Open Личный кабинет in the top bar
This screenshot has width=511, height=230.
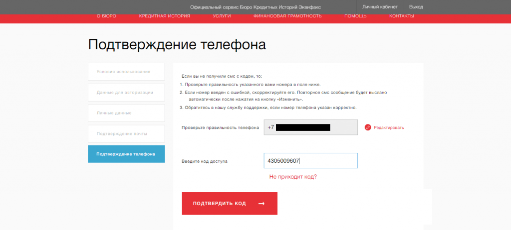click(380, 7)
